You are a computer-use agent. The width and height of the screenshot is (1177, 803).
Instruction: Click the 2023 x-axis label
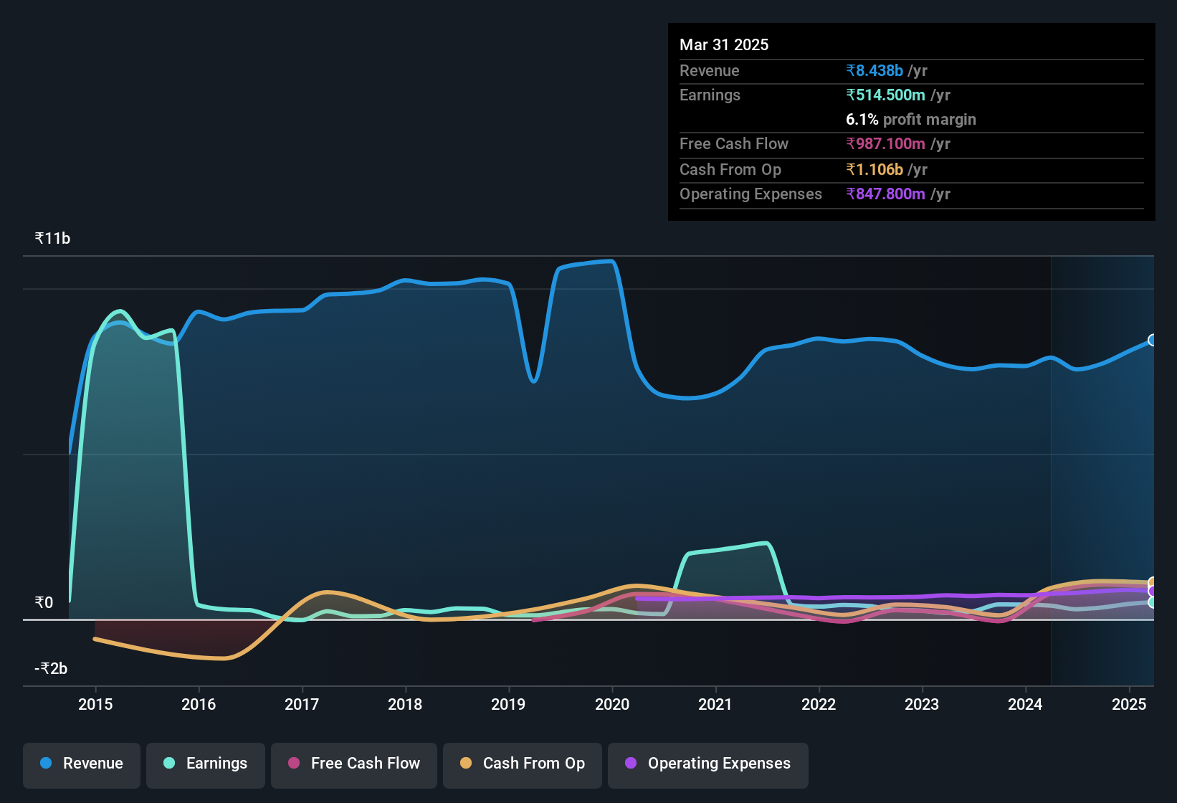(x=922, y=704)
